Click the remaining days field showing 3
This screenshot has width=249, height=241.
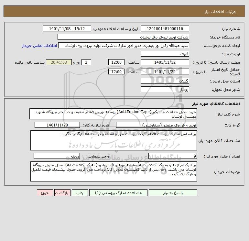coord(86,62)
